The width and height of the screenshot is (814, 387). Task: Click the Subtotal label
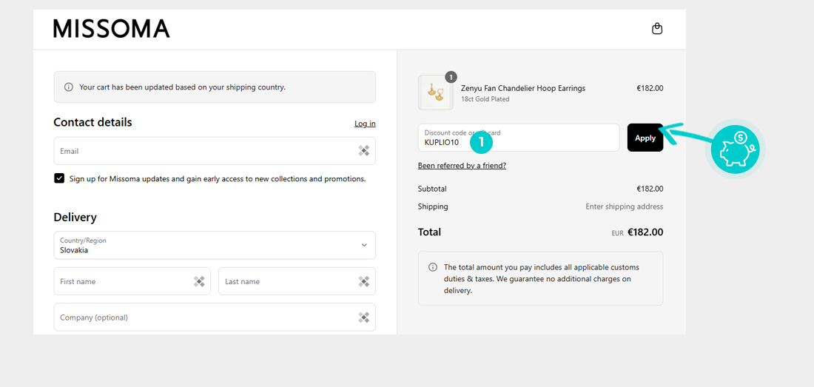point(432,189)
